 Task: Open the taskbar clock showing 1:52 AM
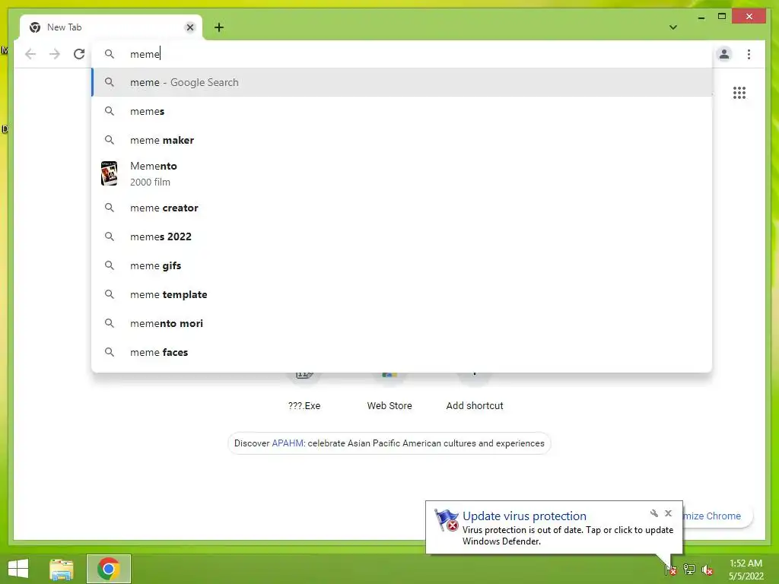pos(746,570)
